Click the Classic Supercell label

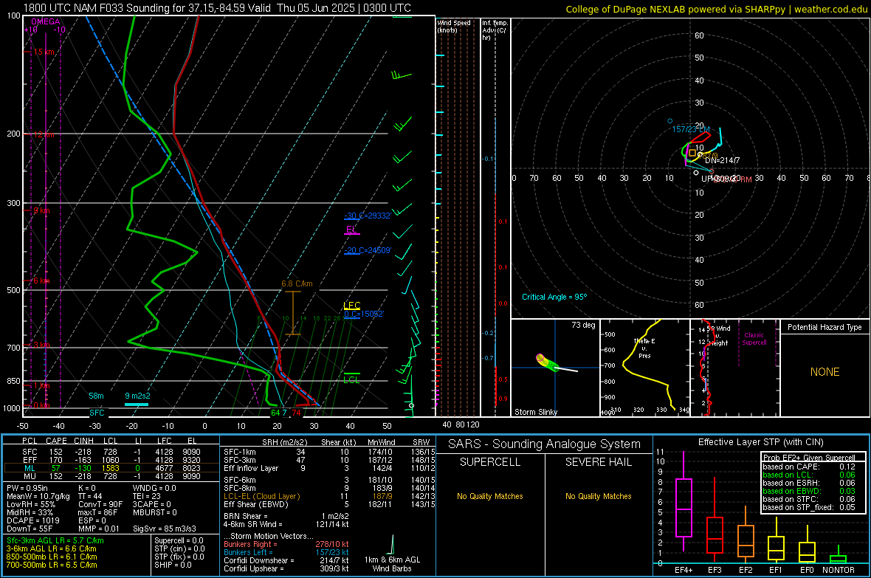click(x=754, y=339)
